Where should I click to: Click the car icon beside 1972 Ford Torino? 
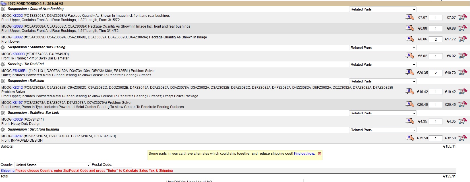coord(3,4)
